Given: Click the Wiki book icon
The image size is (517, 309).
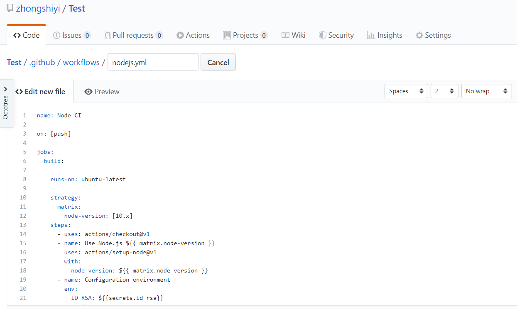Looking at the screenshot, I should tap(285, 35).
